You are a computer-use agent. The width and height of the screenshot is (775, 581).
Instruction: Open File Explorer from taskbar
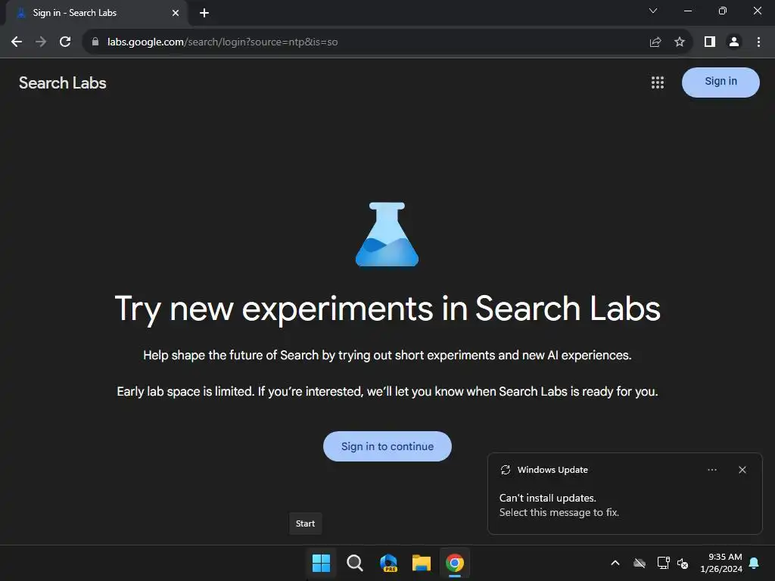pos(422,563)
